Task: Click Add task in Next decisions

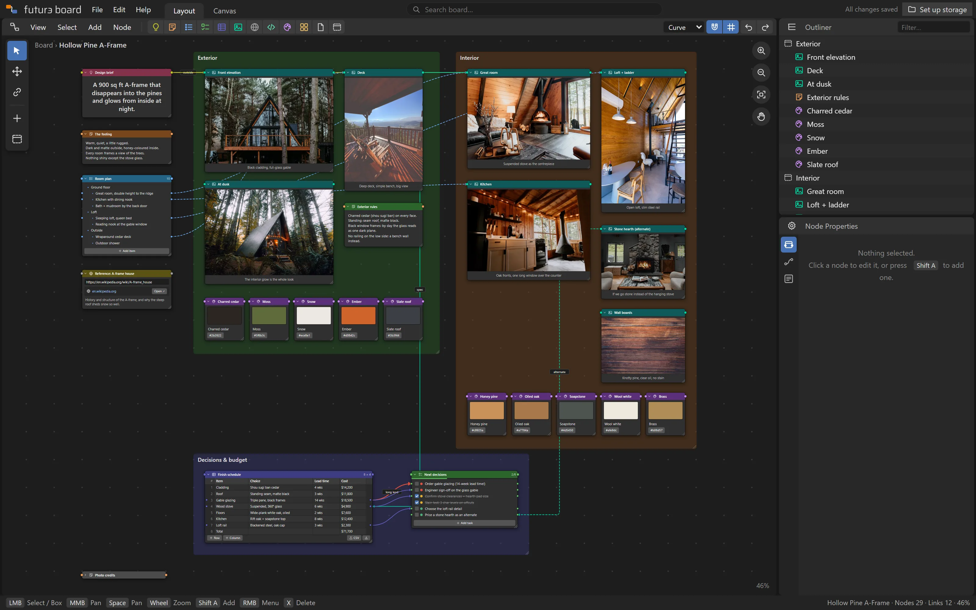Action: coord(465,523)
